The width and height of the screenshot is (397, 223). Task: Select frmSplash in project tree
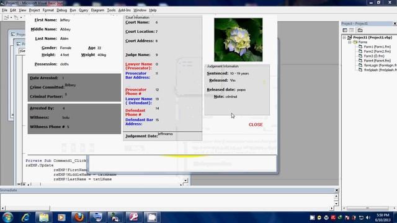point(380,70)
